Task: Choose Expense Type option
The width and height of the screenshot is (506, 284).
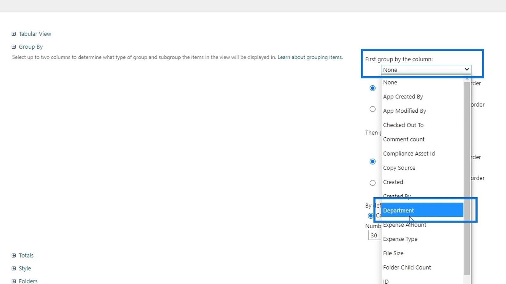Action: (x=422, y=239)
